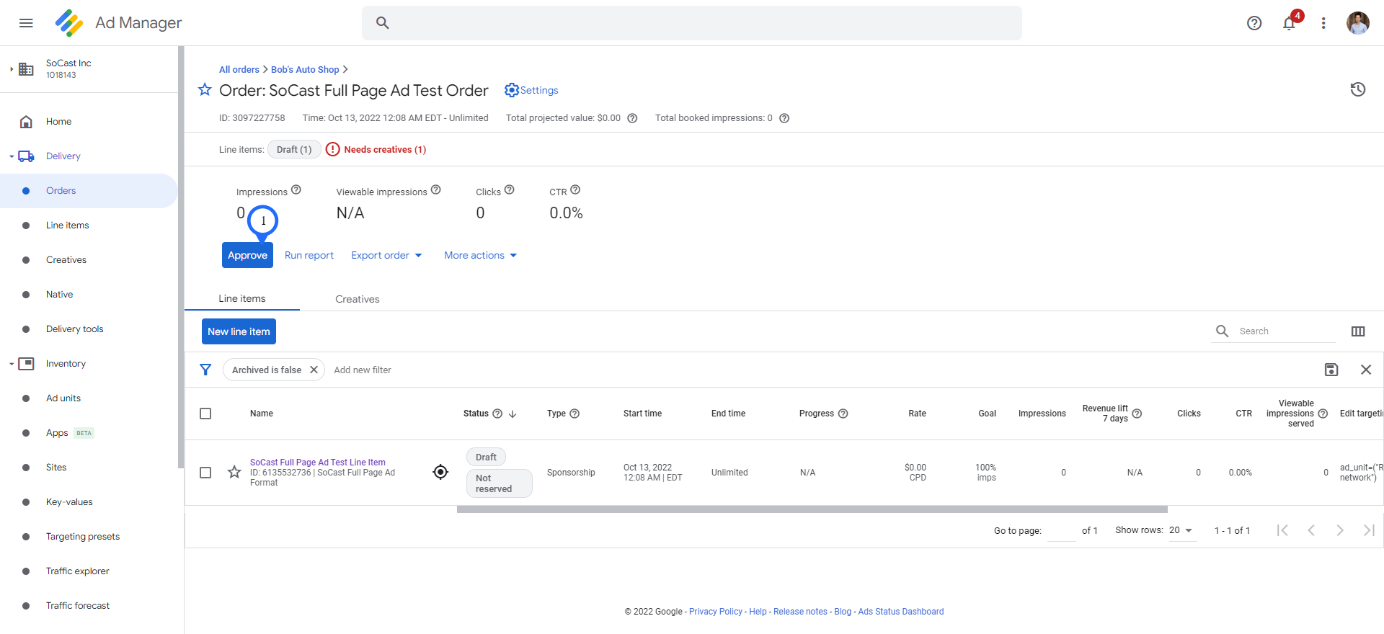Click New line item button
The width and height of the screenshot is (1384, 634).
pyautogui.click(x=239, y=331)
